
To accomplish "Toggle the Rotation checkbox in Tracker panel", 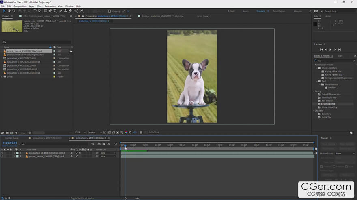I will click(334, 166).
